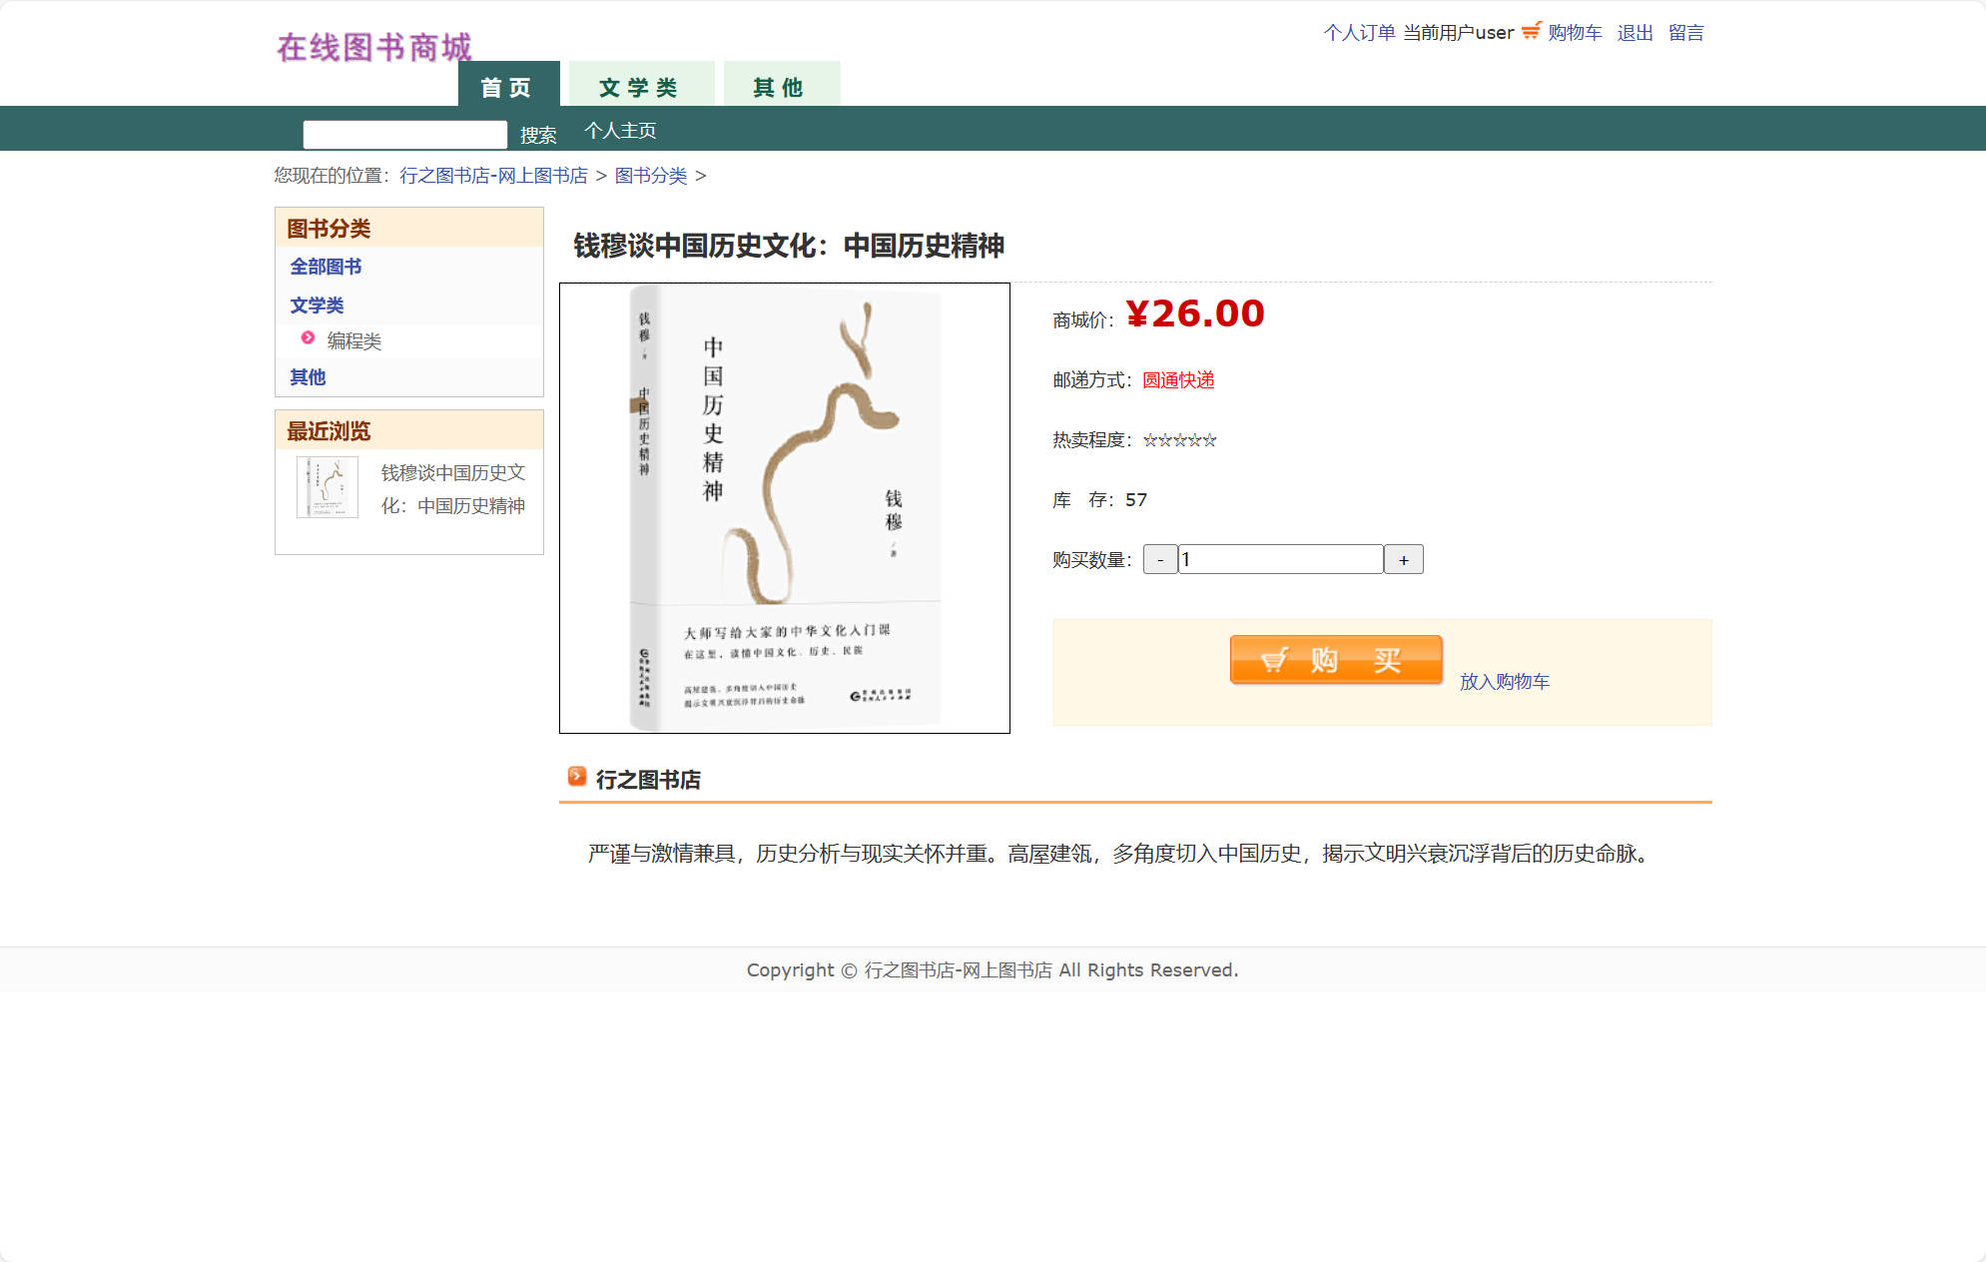
Task: Click the book thumbnail under 最近浏览
Action: [326, 486]
